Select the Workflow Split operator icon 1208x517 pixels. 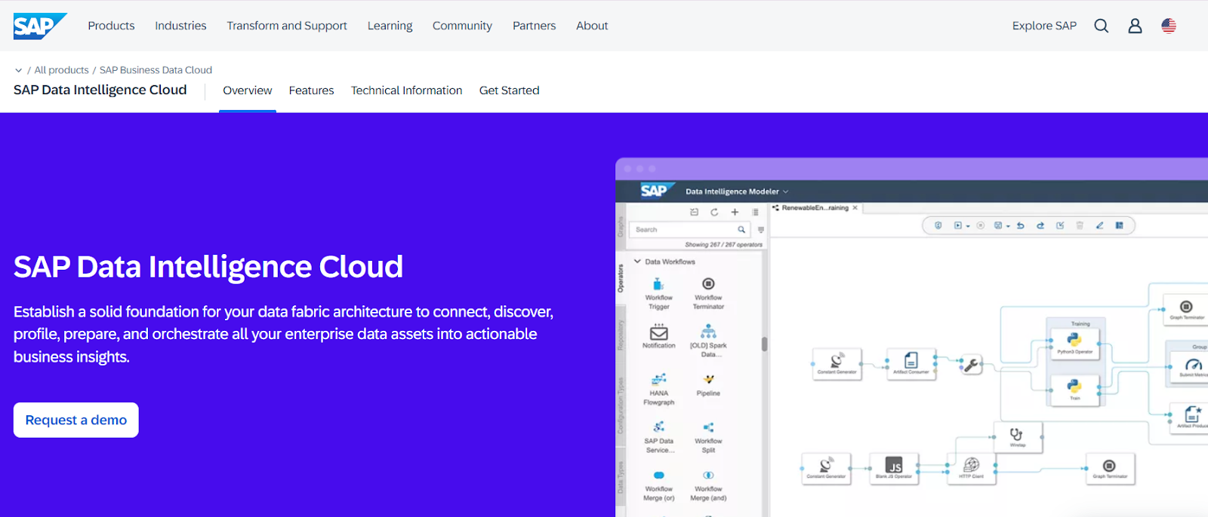(708, 427)
